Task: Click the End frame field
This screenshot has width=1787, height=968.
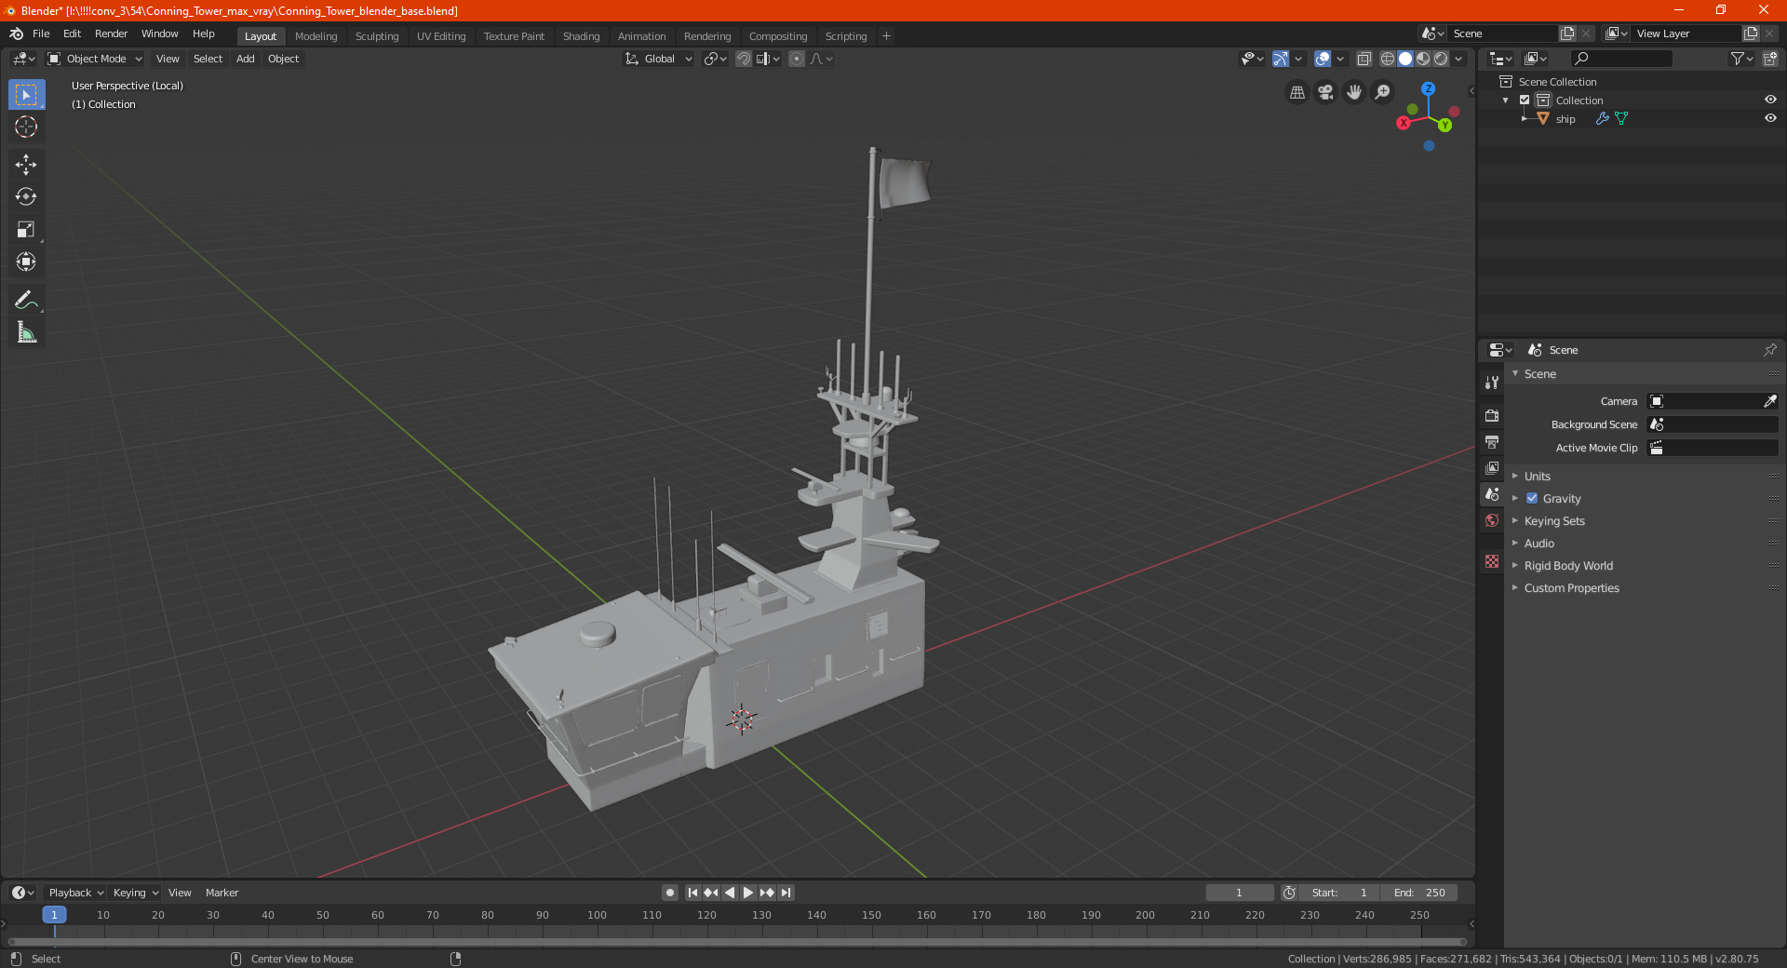Action: 1419,893
